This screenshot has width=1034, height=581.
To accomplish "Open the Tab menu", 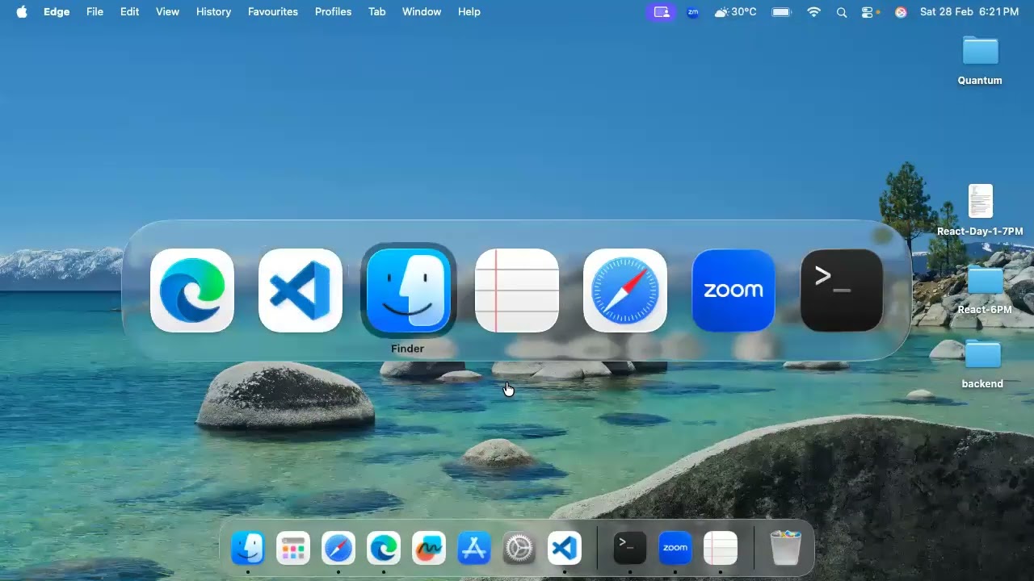I will pyautogui.click(x=377, y=12).
